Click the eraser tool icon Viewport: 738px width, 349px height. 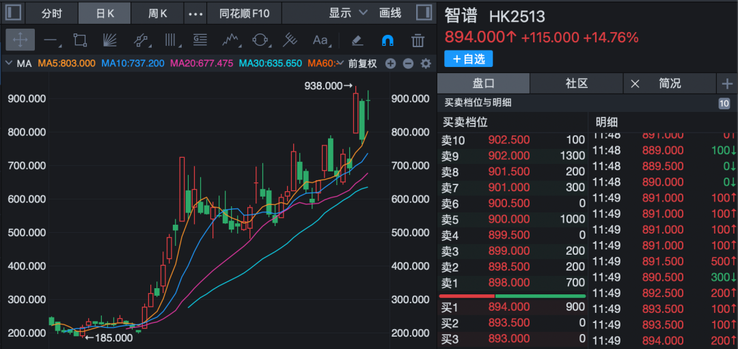(357, 40)
